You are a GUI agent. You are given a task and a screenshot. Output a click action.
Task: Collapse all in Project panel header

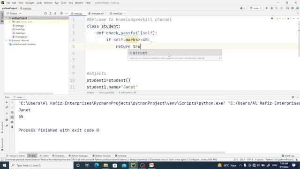(55, 14)
